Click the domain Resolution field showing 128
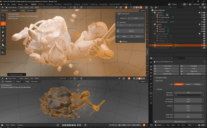This screenshot has height=128, width=207. coord(188,93)
